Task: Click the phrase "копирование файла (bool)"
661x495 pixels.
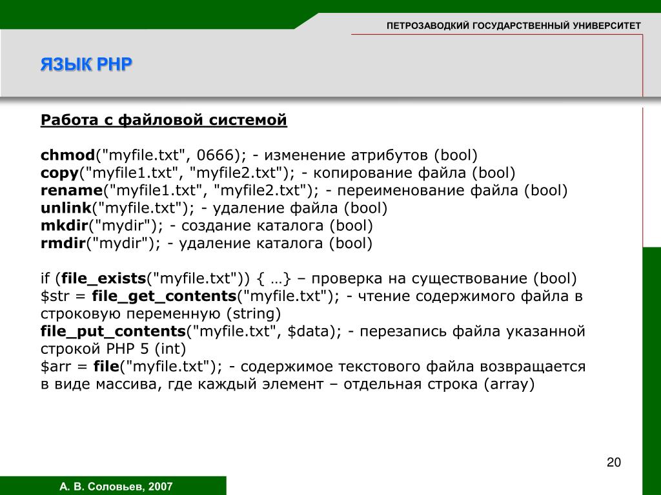Action: tap(414, 173)
